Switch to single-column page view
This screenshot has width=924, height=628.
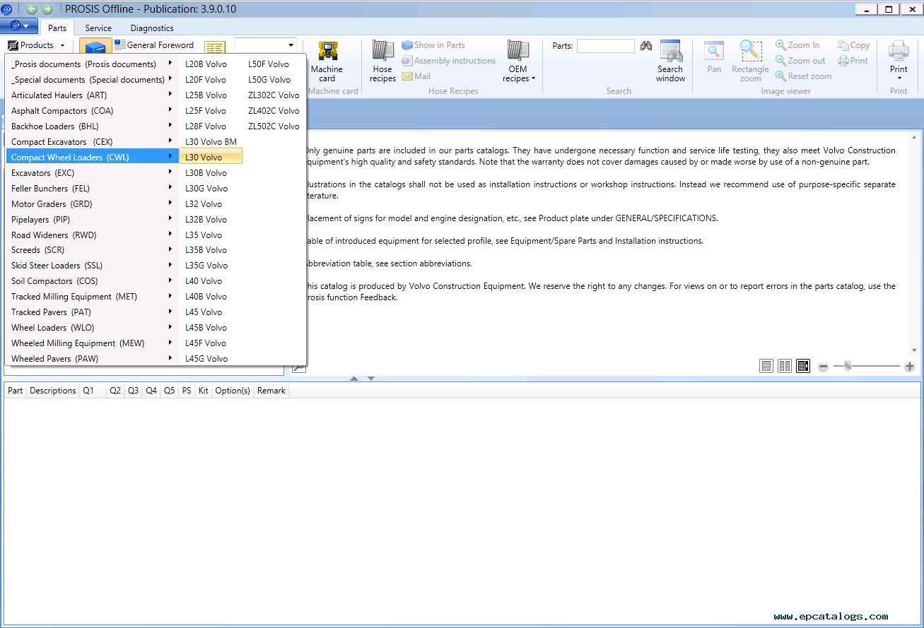[x=766, y=366]
